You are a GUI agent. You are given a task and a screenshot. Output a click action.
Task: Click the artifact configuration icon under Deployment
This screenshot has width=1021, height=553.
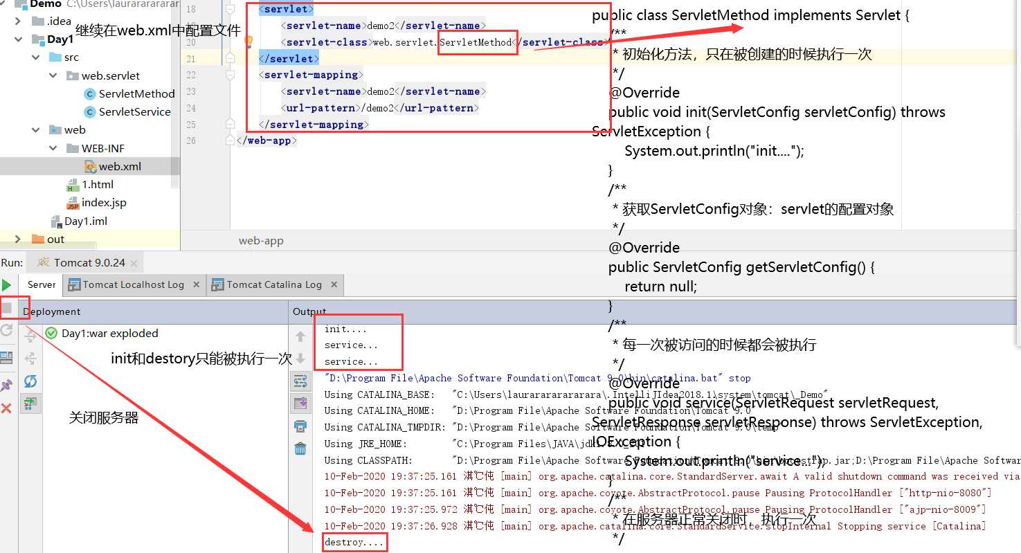coord(30,404)
